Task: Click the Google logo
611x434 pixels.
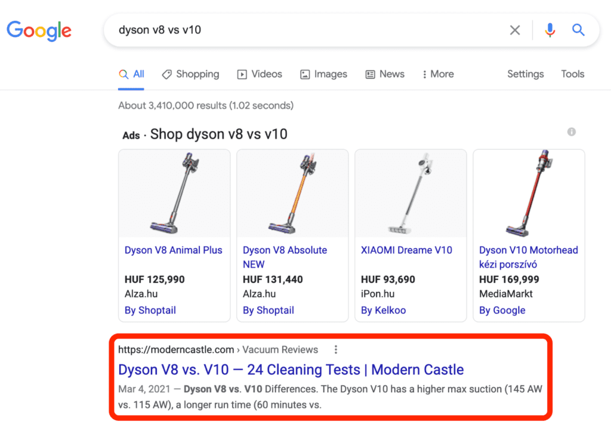Action: click(x=39, y=30)
